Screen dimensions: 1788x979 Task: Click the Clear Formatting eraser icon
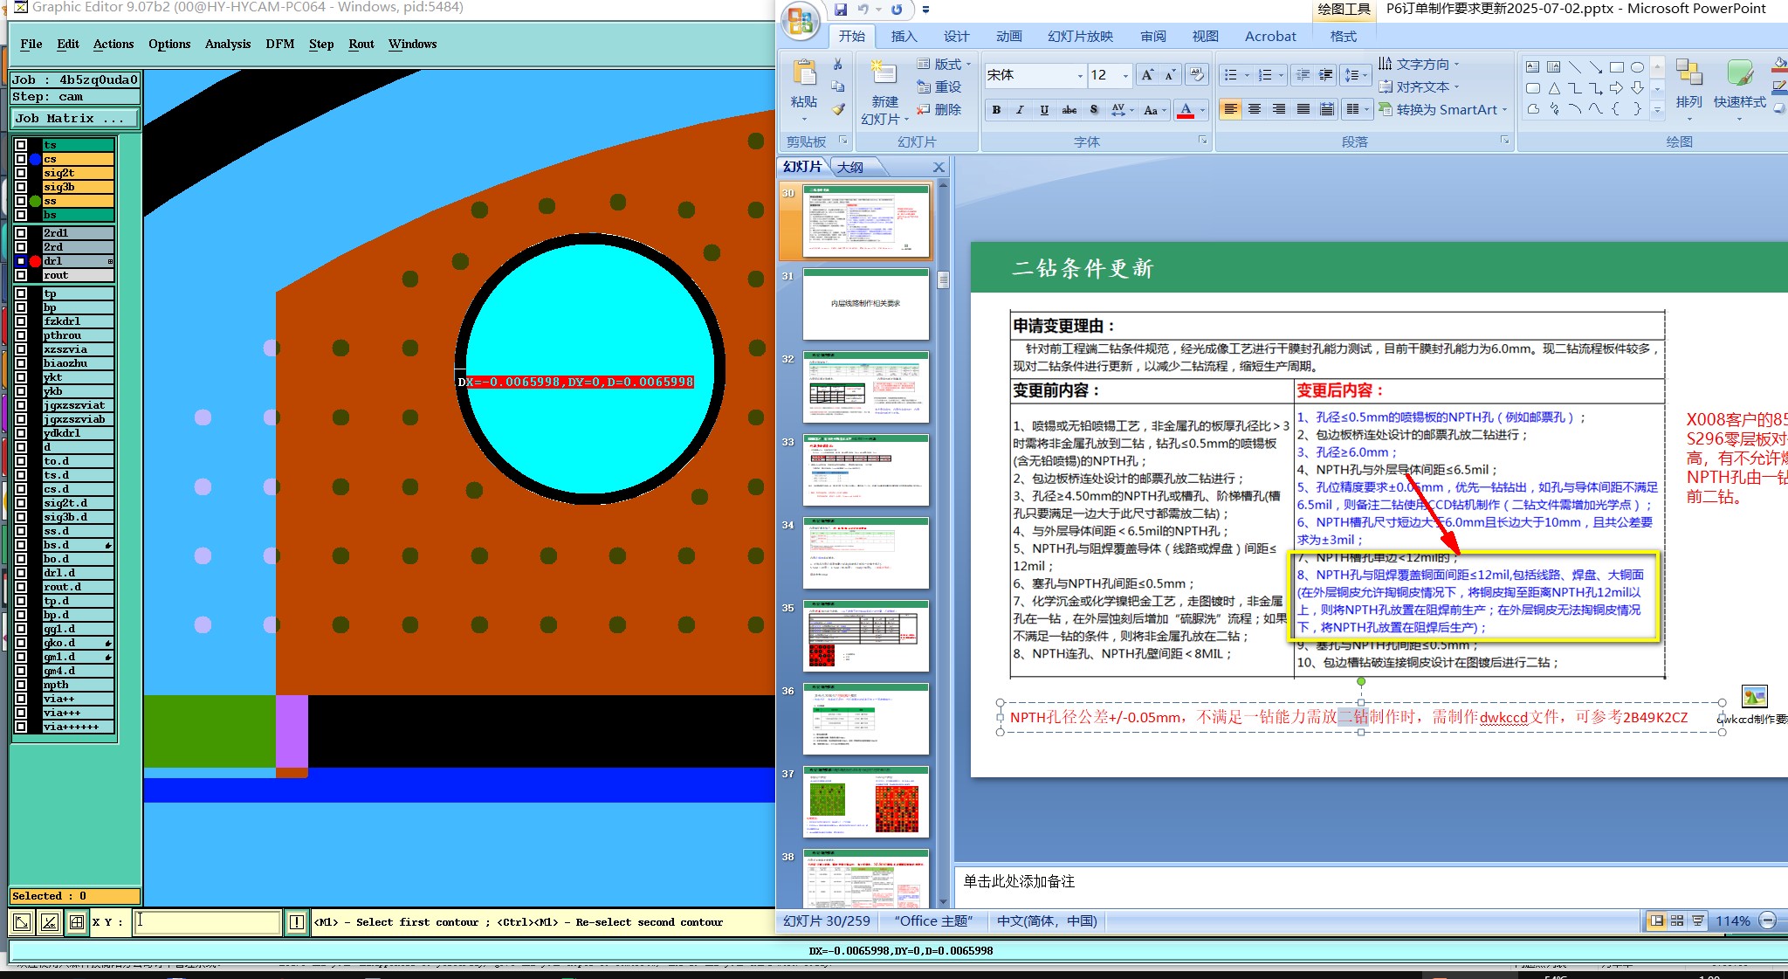1197,75
